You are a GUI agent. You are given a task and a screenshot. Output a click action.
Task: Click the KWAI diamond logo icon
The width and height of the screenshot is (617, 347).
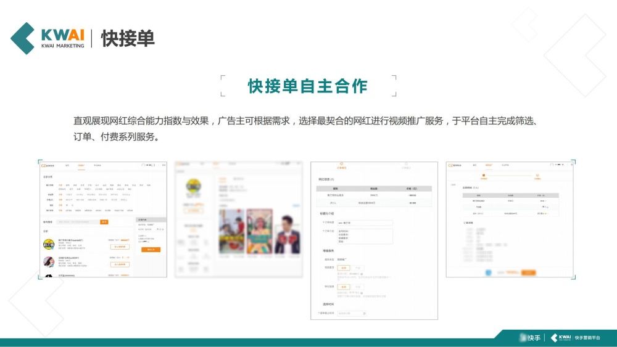pyautogui.click(x=22, y=38)
